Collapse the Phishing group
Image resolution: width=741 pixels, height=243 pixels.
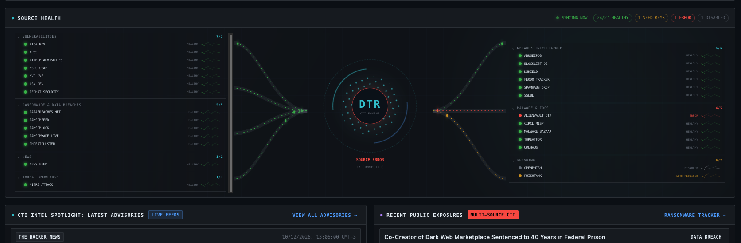(513, 161)
